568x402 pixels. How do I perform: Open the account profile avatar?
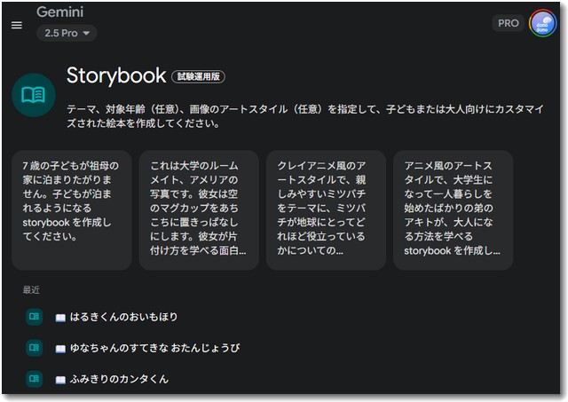tap(542, 23)
